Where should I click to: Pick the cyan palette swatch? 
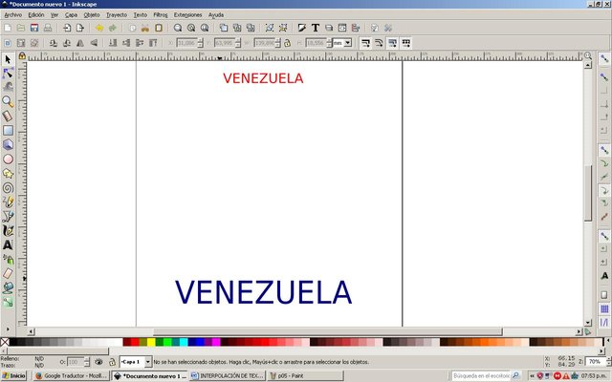coord(184,342)
